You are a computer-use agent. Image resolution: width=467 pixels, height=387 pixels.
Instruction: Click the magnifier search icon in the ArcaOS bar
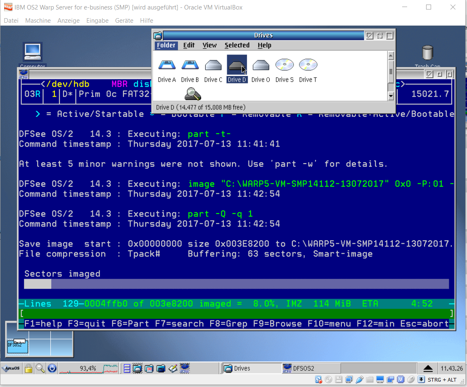40,368
